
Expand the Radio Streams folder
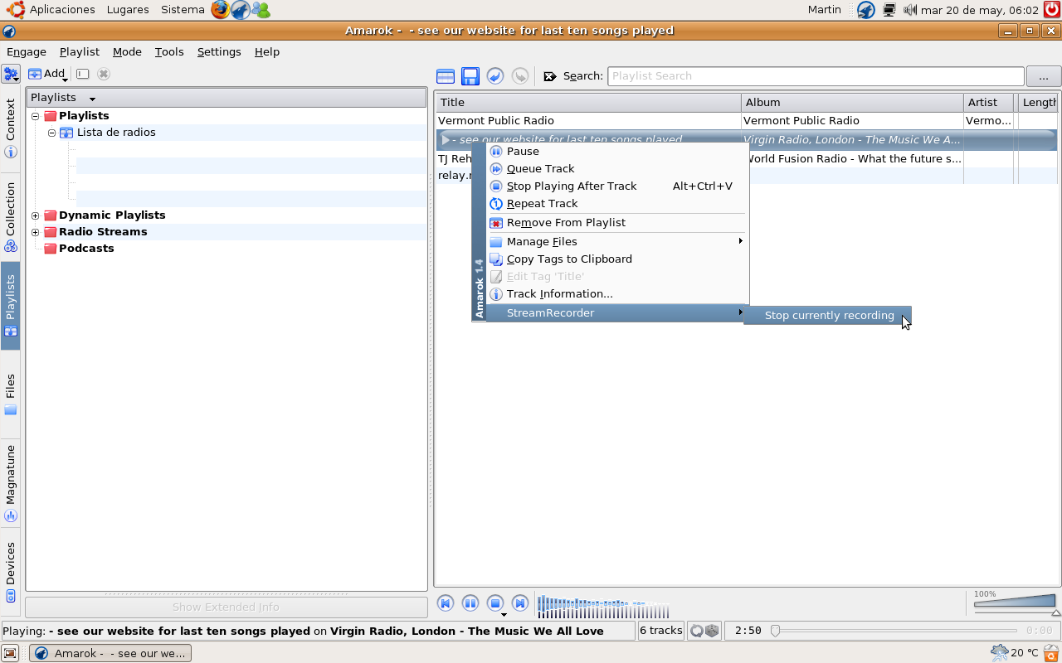[36, 232]
